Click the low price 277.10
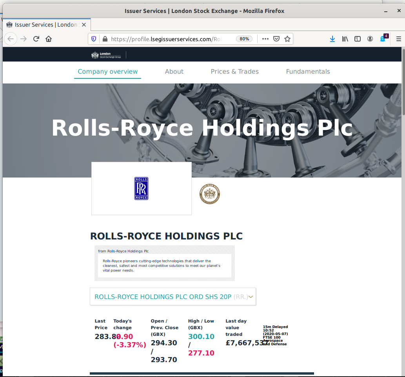This screenshot has width=405, height=377. coord(201,353)
